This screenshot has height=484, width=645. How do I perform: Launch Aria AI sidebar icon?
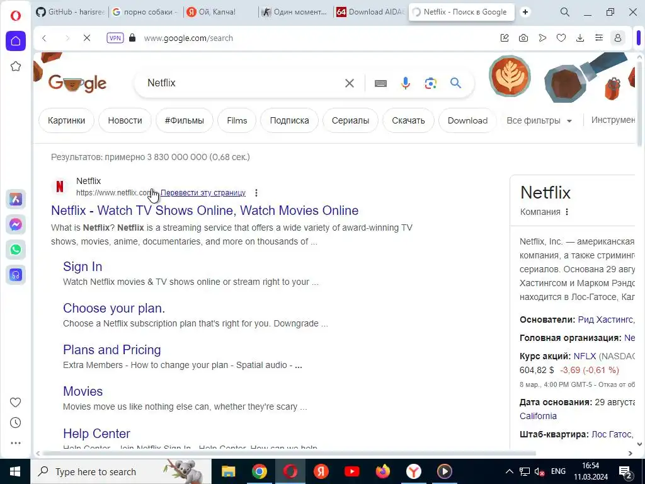click(16, 199)
